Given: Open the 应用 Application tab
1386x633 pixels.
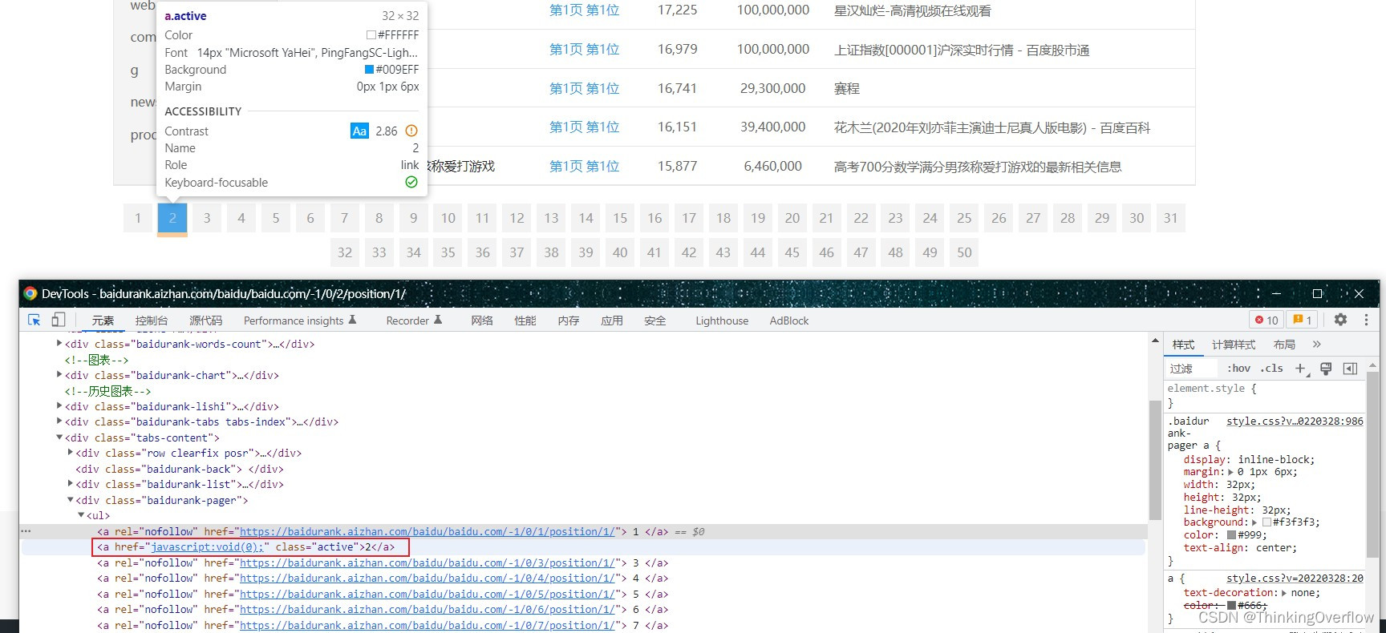Looking at the screenshot, I should 612,321.
